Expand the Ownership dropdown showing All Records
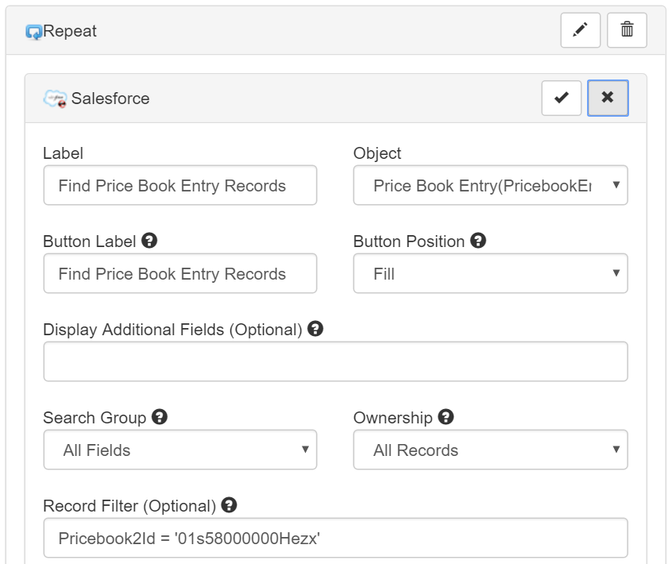The width and height of the screenshot is (672, 564). pos(490,450)
